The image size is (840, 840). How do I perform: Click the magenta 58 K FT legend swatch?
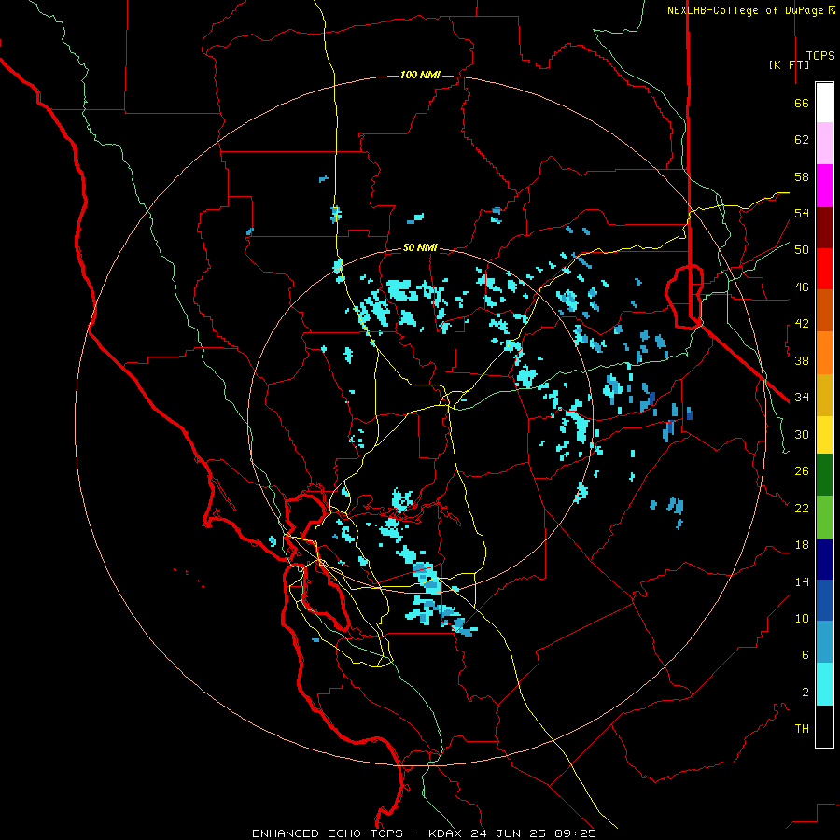pyautogui.click(x=824, y=186)
